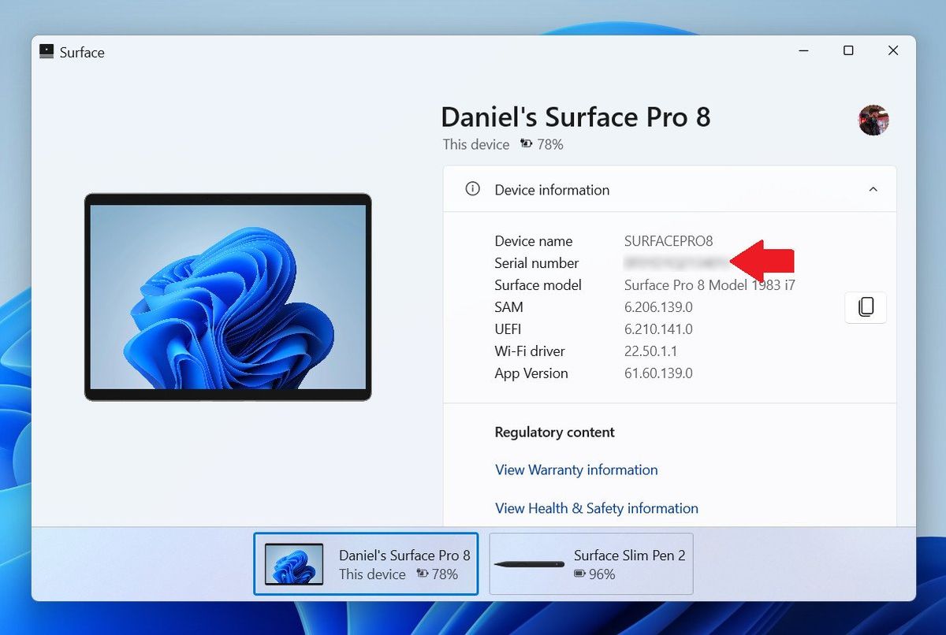Click the battery icon next to 78%
Viewport: 946px width, 635px height.
pos(525,145)
